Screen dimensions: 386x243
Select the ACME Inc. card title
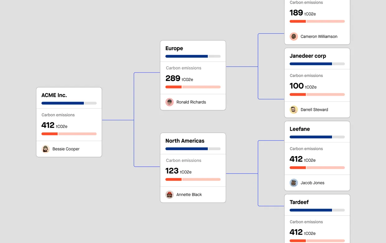click(54, 95)
